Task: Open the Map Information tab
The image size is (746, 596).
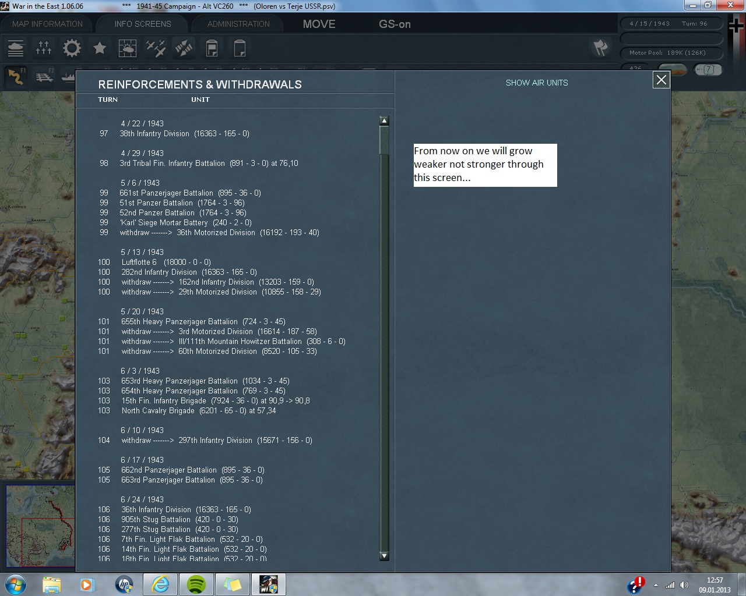Action: tap(48, 24)
